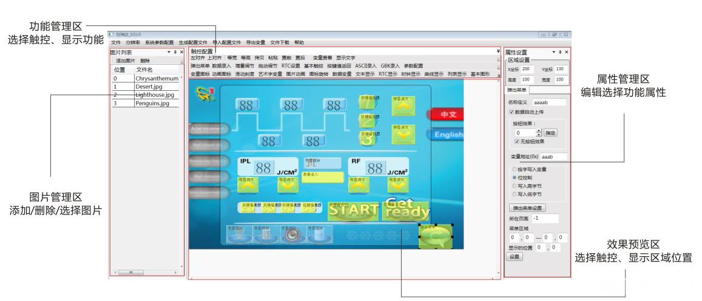Open the 系统参数配置 menu
The height and width of the screenshot is (301, 702).
[159, 43]
